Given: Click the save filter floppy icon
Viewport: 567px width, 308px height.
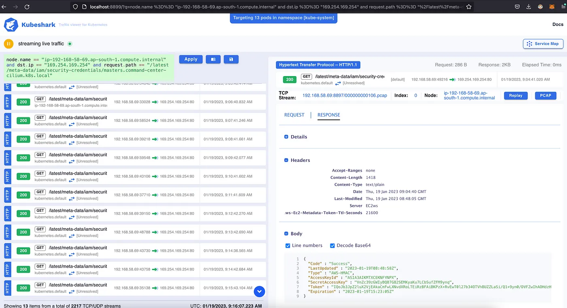Looking at the screenshot, I should click(231, 59).
